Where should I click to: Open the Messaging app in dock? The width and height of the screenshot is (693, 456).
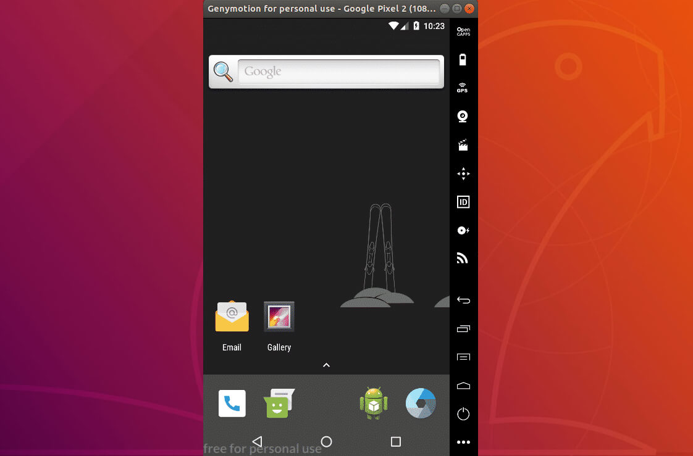tap(279, 403)
